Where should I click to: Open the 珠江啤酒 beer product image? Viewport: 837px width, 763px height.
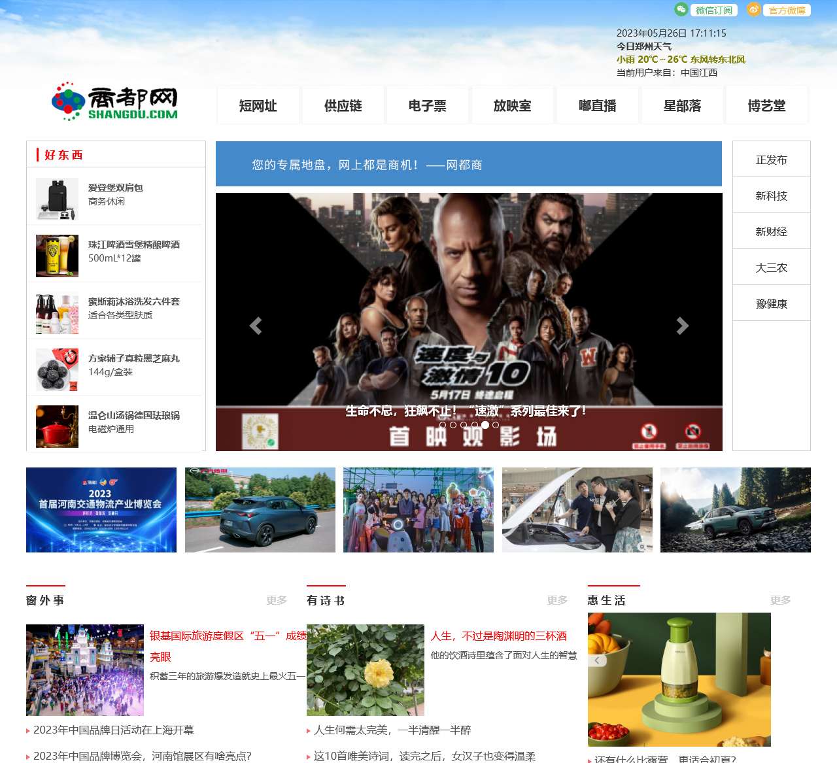[57, 256]
